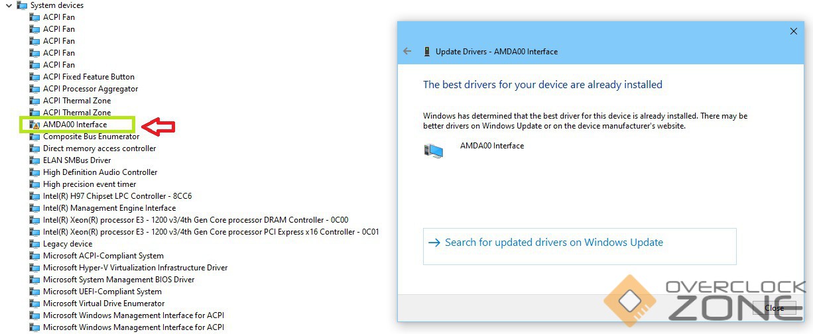
Task: Select Xeon PCI Express x16 Controller - 0C01
Action: point(211,232)
